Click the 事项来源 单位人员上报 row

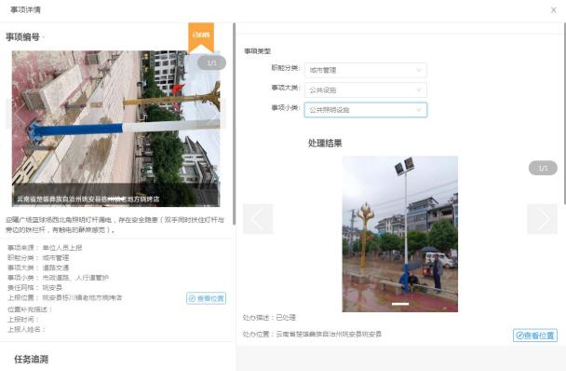pos(45,248)
